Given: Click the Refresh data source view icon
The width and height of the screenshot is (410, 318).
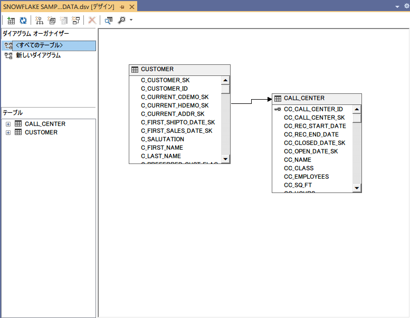Looking at the screenshot, I should [x=23, y=21].
